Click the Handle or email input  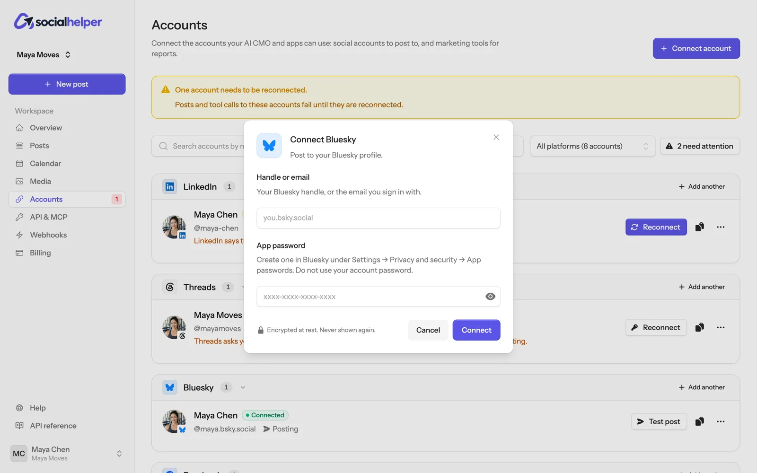378,218
